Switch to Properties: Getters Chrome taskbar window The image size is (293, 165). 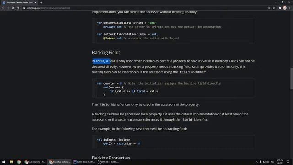[60, 162]
